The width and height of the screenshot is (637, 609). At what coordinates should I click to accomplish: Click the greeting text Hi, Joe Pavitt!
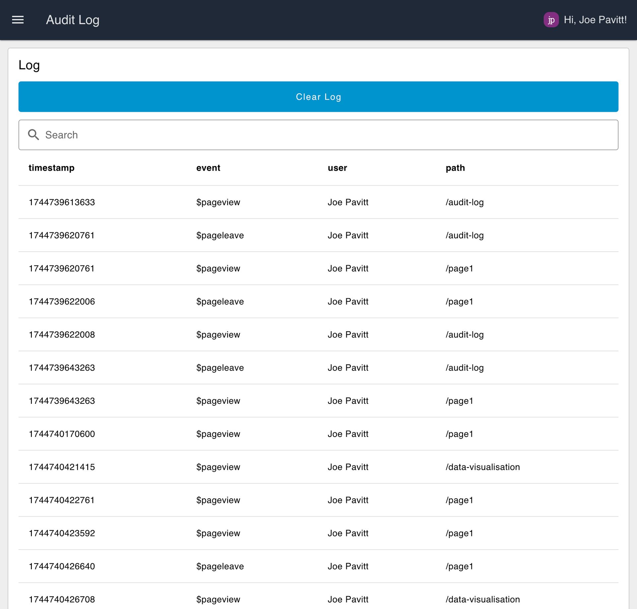(x=595, y=20)
